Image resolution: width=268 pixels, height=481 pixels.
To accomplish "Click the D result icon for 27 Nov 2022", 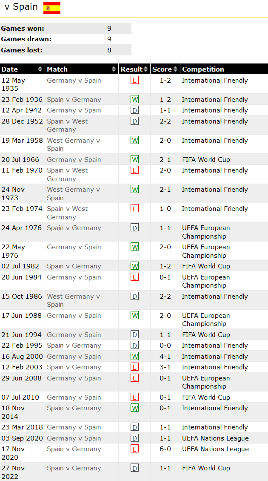I will click(x=134, y=468).
